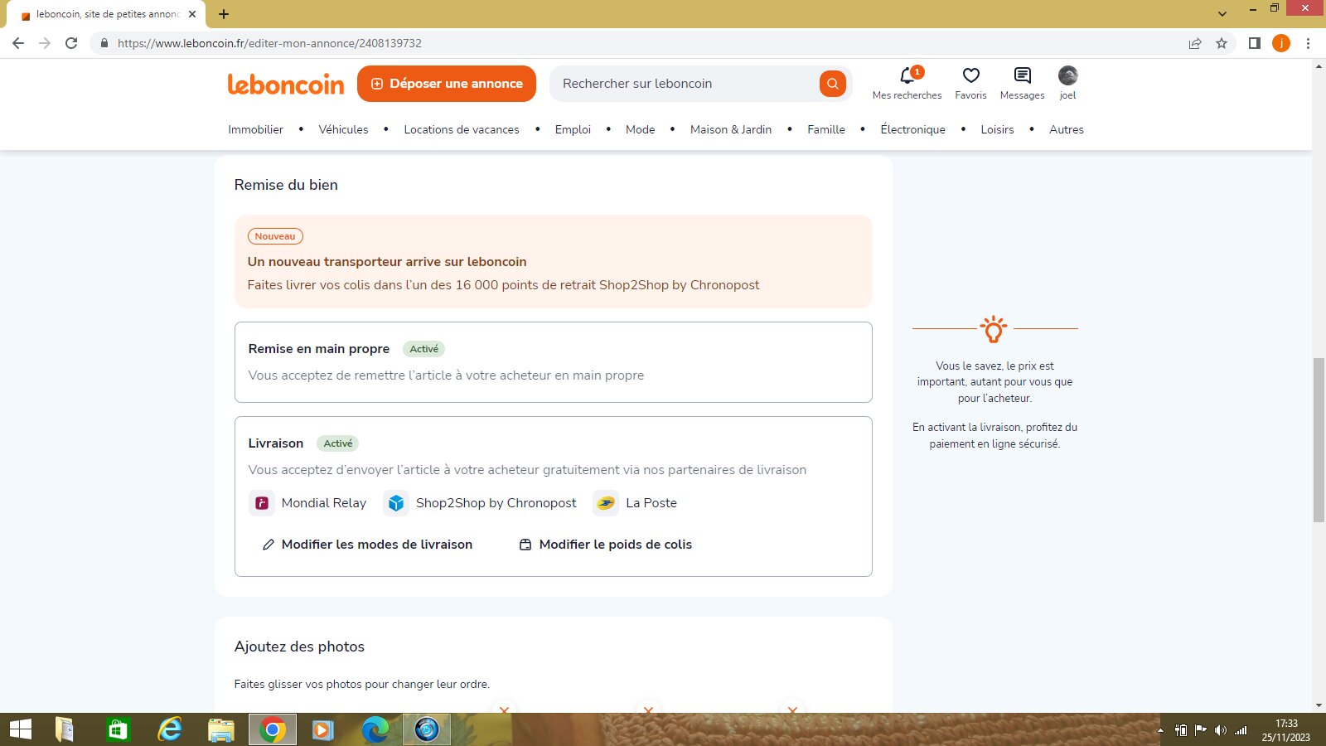The height and width of the screenshot is (746, 1326).
Task: Open Locations de vacances category
Action: coord(462,129)
